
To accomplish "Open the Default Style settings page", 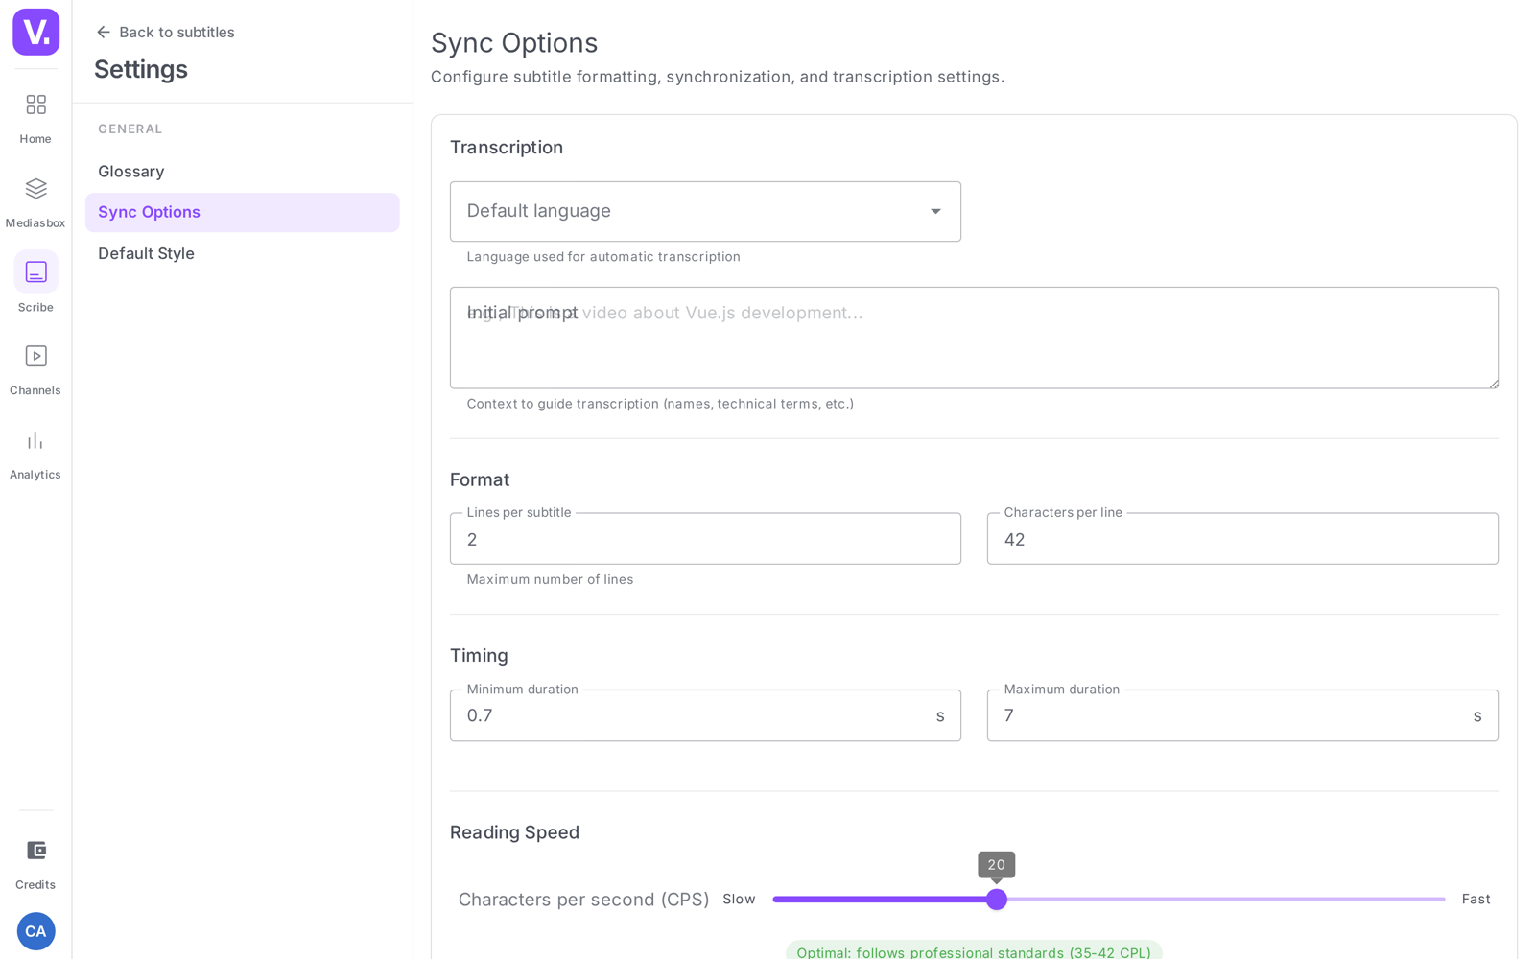I will [243, 253].
